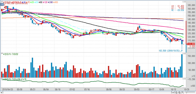The height and width of the screenshot is (94, 196).
Task: Click the -15,299 indicator axis value
Action: point(191,79)
